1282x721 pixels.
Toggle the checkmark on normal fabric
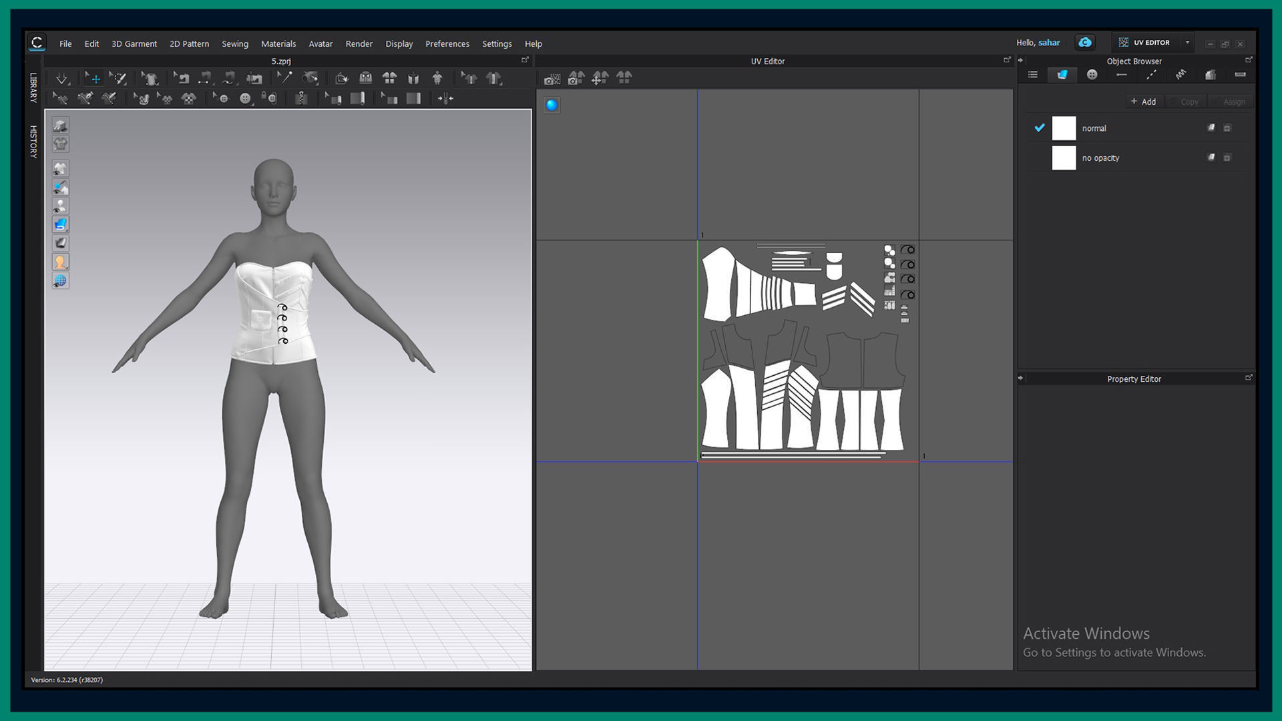1039,128
